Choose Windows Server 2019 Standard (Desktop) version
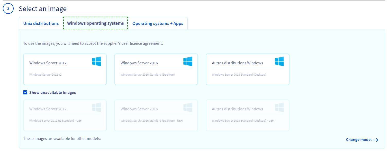The height and width of the screenshot is (151, 389). click(239, 75)
